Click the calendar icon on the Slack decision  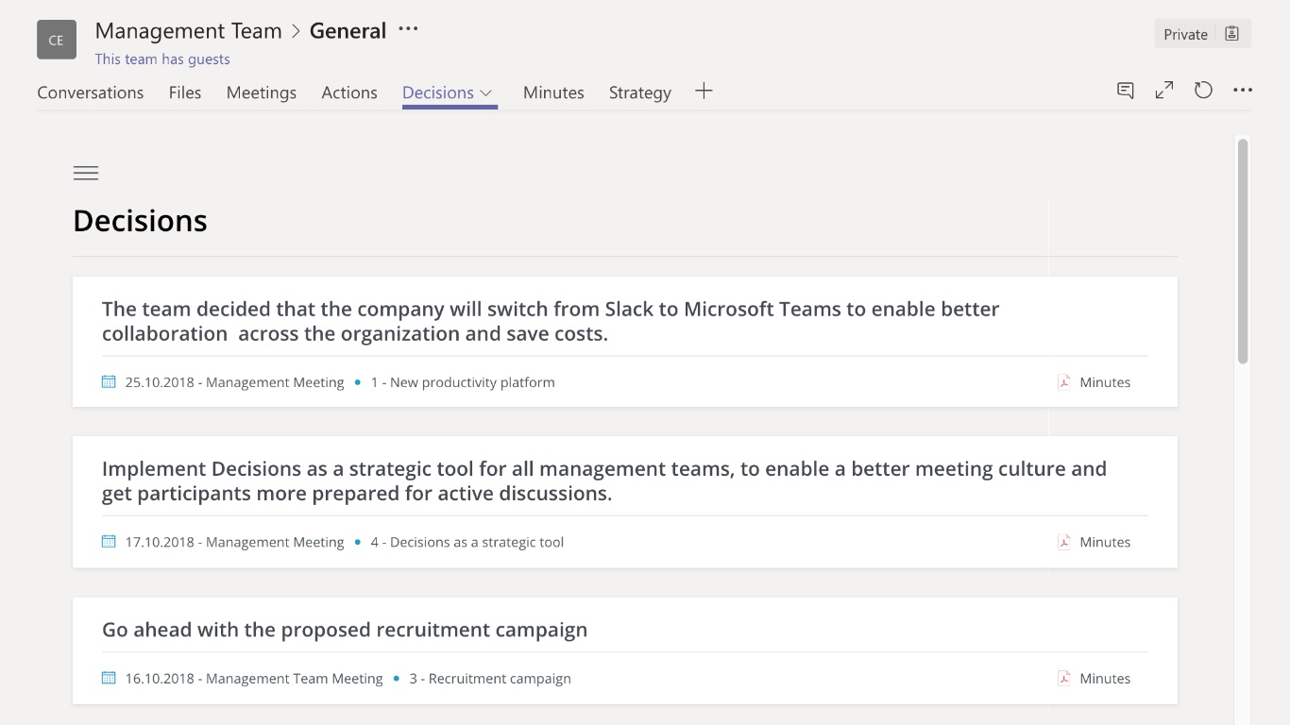(x=108, y=381)
